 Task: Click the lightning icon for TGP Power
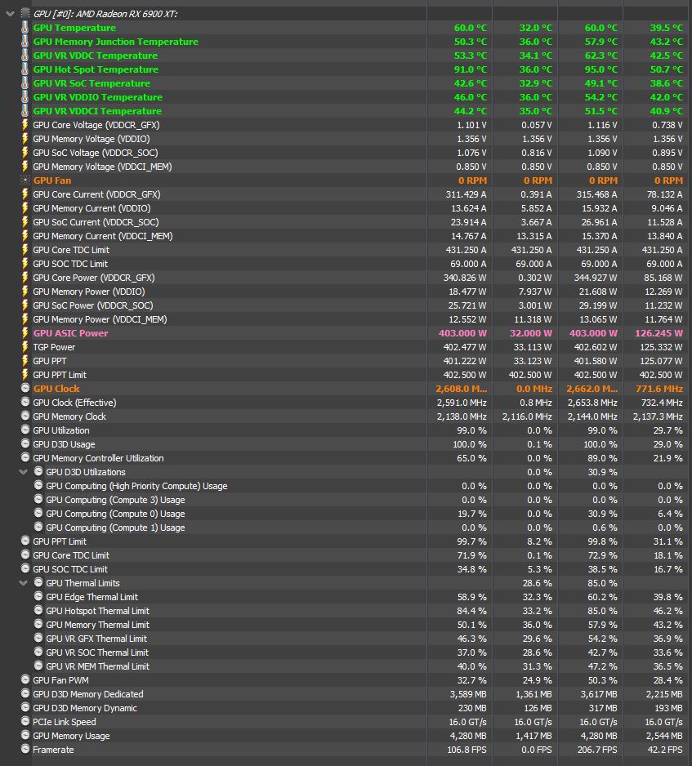pos(25,347)
